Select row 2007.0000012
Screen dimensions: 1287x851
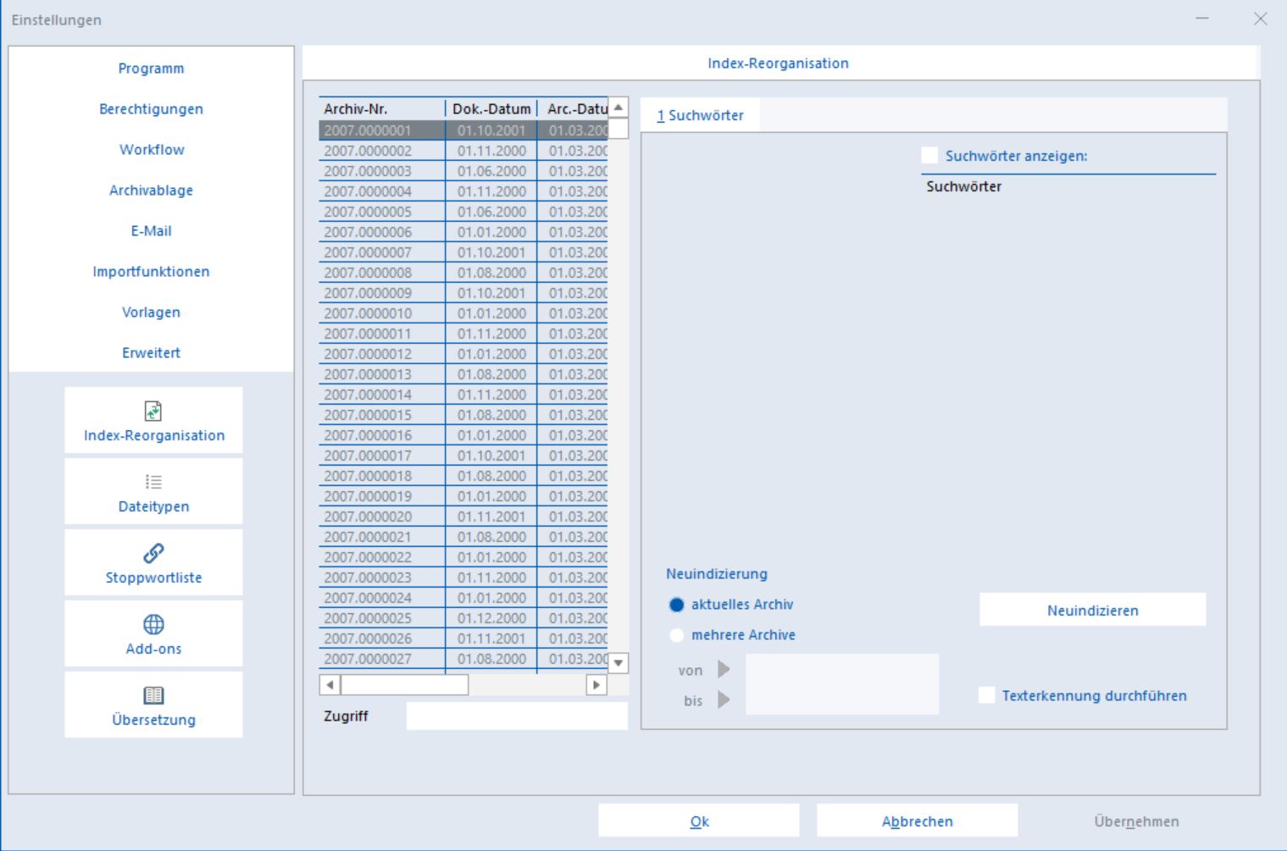[x=463, y=354]
